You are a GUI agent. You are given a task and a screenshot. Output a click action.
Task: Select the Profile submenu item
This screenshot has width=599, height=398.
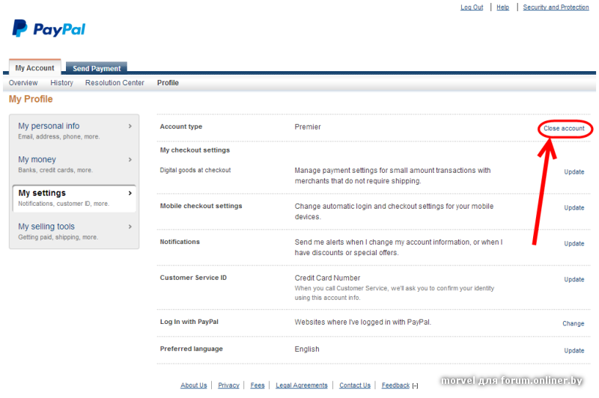168,83
